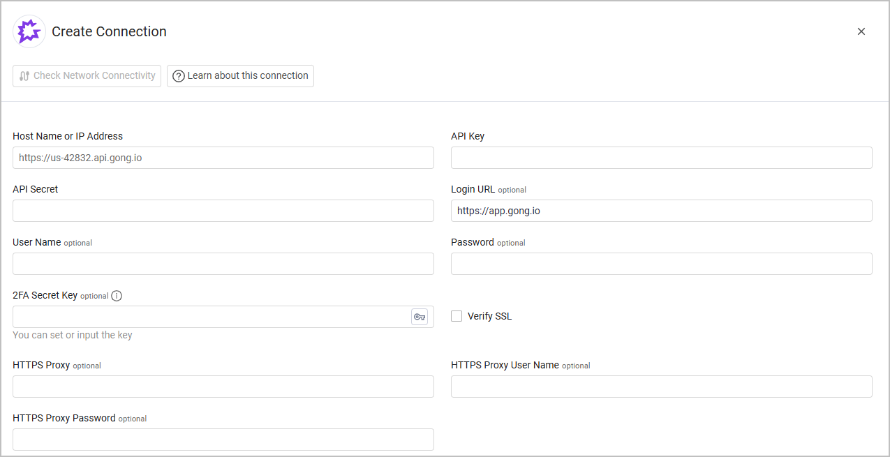Click into the API Key field
The height and width of the screenshot is (457, 890).
[x=661, y=158]
